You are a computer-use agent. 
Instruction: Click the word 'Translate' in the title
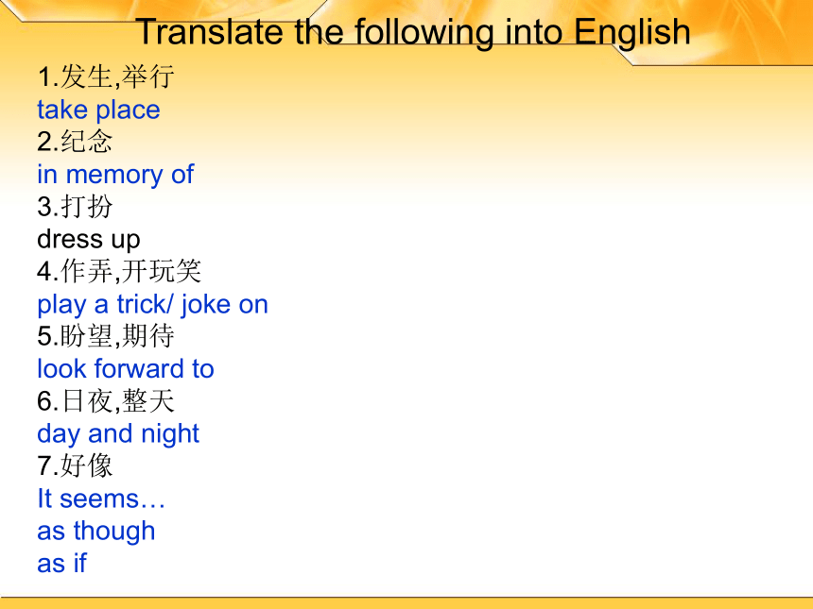click(x=211, y=32)
